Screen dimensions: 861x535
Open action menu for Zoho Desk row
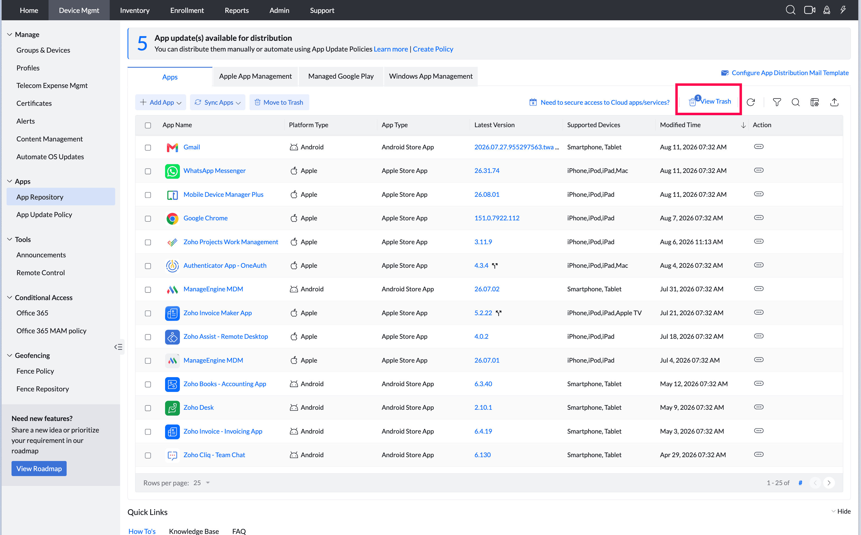click(759, 407)
